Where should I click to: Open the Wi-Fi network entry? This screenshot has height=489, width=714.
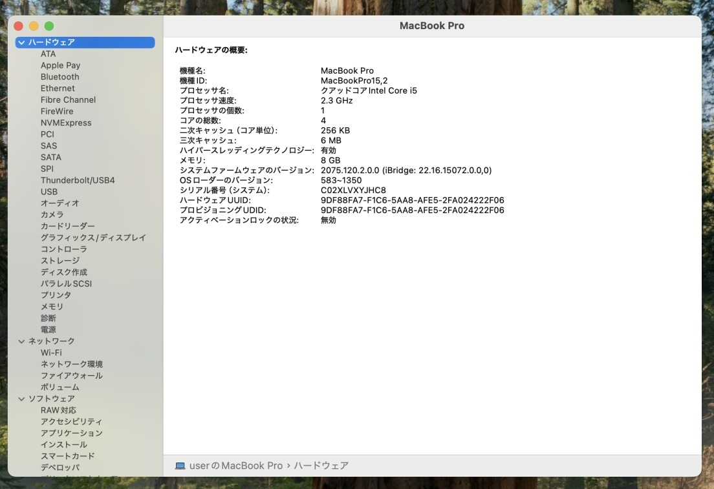click(x=51, y=353)
